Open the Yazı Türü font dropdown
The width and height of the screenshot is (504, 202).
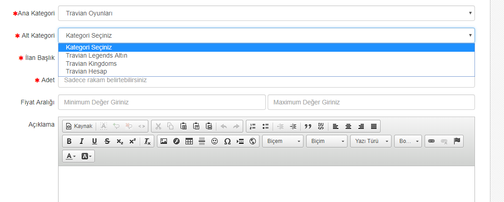pyautogui.click(x=371, y=141)
